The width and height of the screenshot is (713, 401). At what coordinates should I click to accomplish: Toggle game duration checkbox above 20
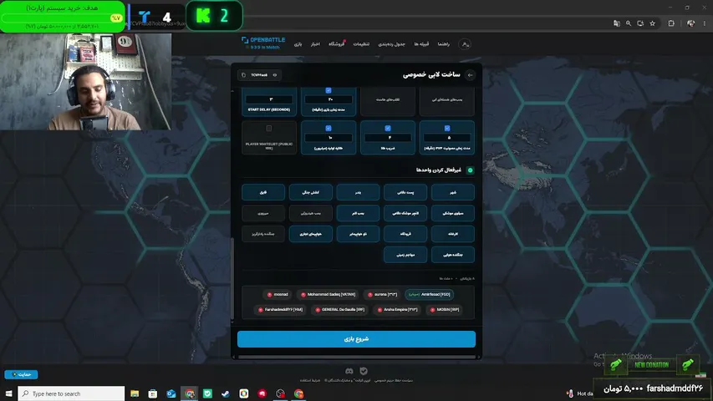[x=328, y=90]
